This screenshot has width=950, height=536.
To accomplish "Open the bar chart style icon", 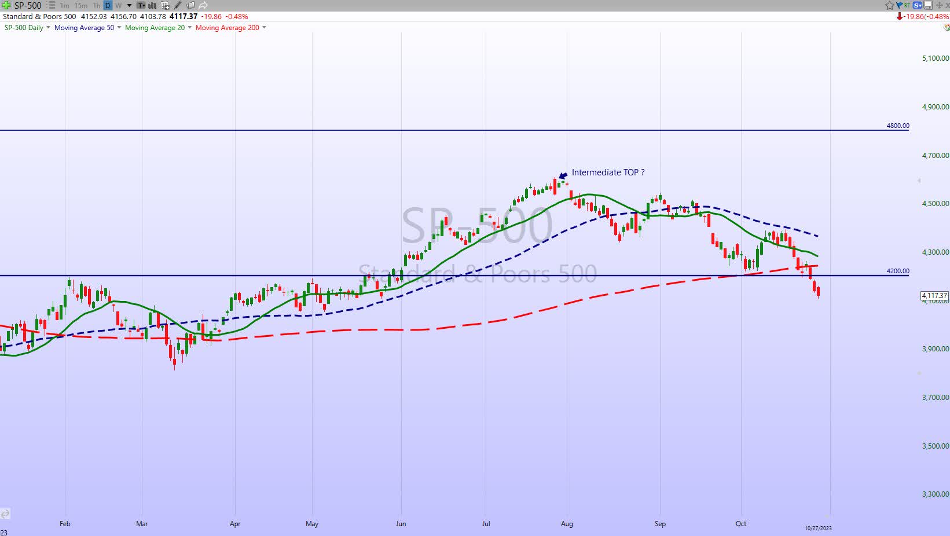I will click(151, 5).
